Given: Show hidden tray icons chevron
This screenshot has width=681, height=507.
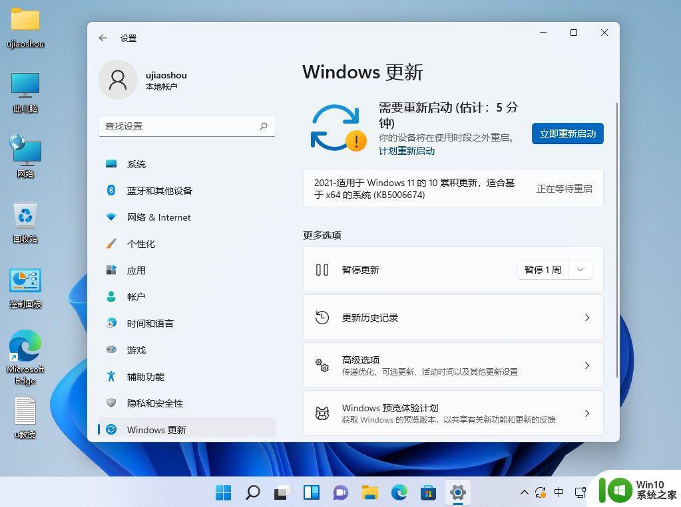Looking at the screenshot, I should [x=524, y=492].
